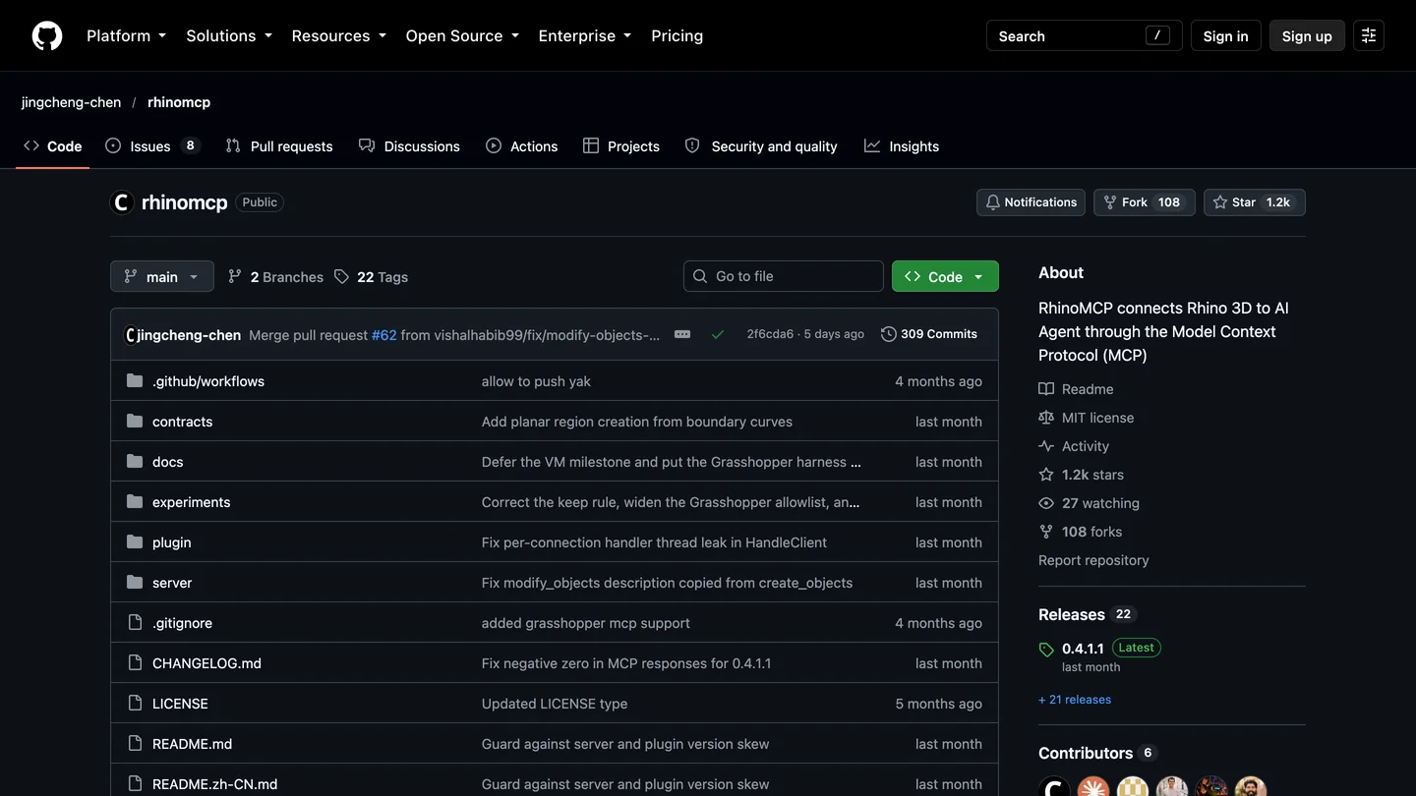This screenshot has height=796, width=1416.
Task: Switch to the Issues tab
Action: coord(152,146)
